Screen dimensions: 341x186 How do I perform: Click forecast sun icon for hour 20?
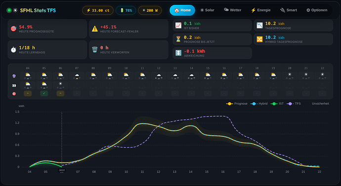(x=290, y=74)
